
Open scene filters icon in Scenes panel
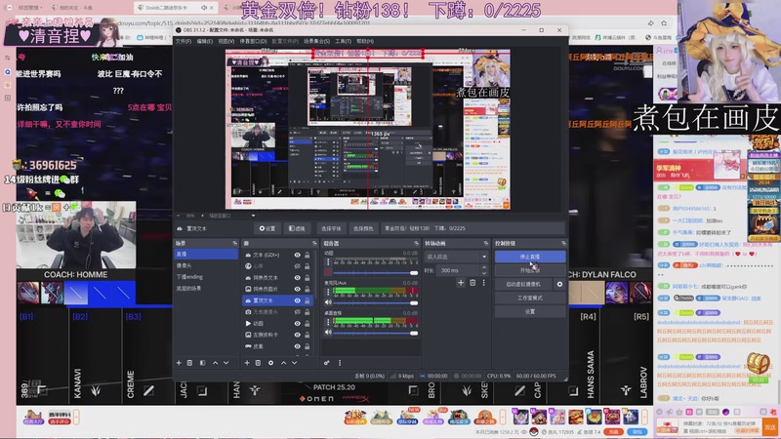[202, 363]
